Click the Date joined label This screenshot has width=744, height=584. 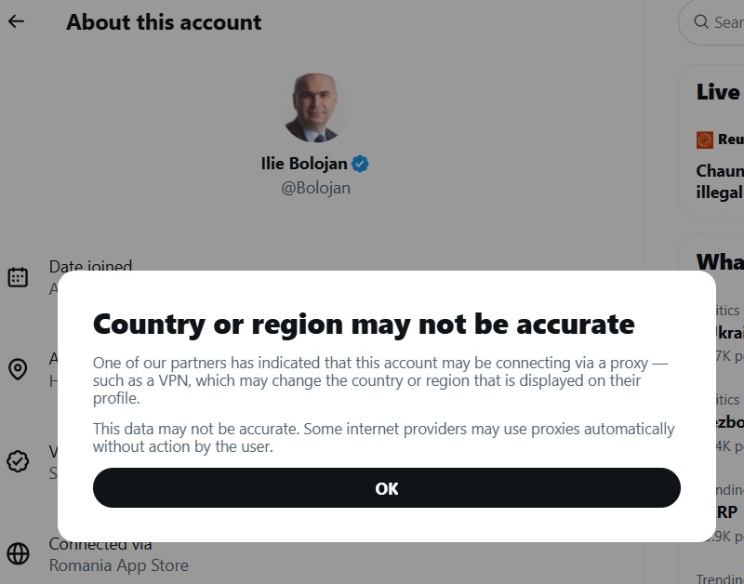click(90, 266)
